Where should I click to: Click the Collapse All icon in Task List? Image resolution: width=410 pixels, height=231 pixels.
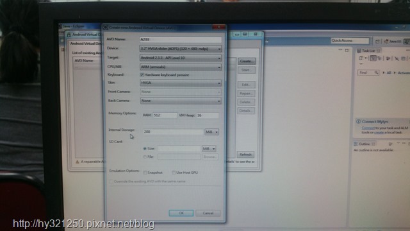pos(404,58)
